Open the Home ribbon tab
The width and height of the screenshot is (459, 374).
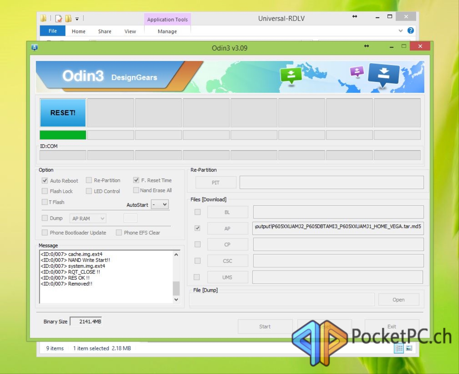(79, 31)
